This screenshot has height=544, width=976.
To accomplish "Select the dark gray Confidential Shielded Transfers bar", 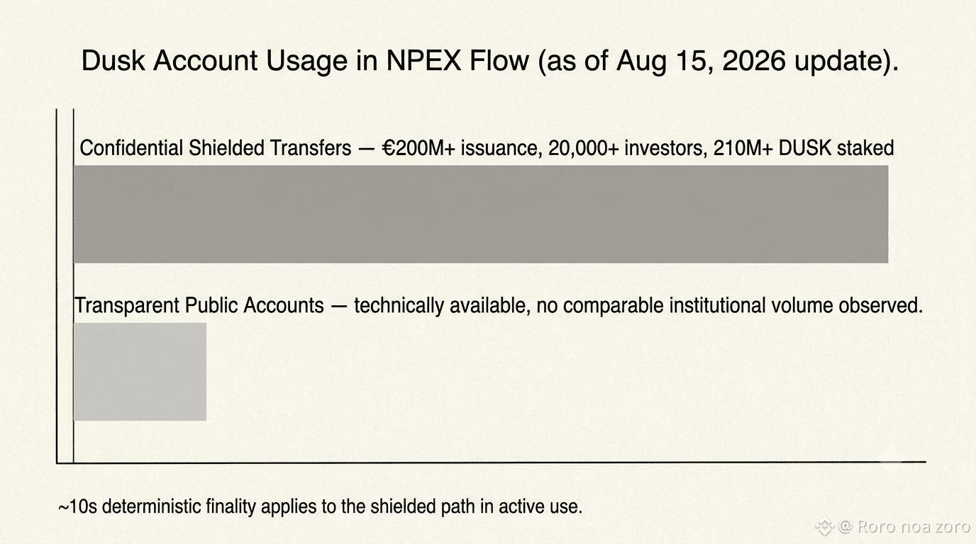I will (x=481, y=214).
